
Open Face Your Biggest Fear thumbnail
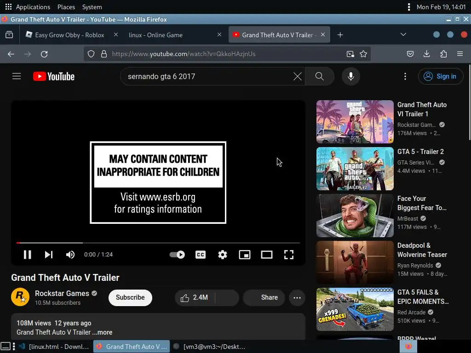[x=355, y=216]
